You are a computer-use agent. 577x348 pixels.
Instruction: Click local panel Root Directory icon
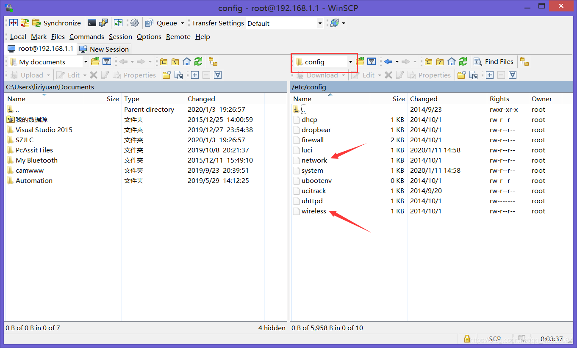[x=175, y=62]
